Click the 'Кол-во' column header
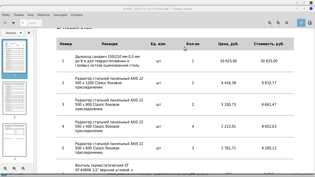Screen dimensions: 315x177 coord(193,44)
